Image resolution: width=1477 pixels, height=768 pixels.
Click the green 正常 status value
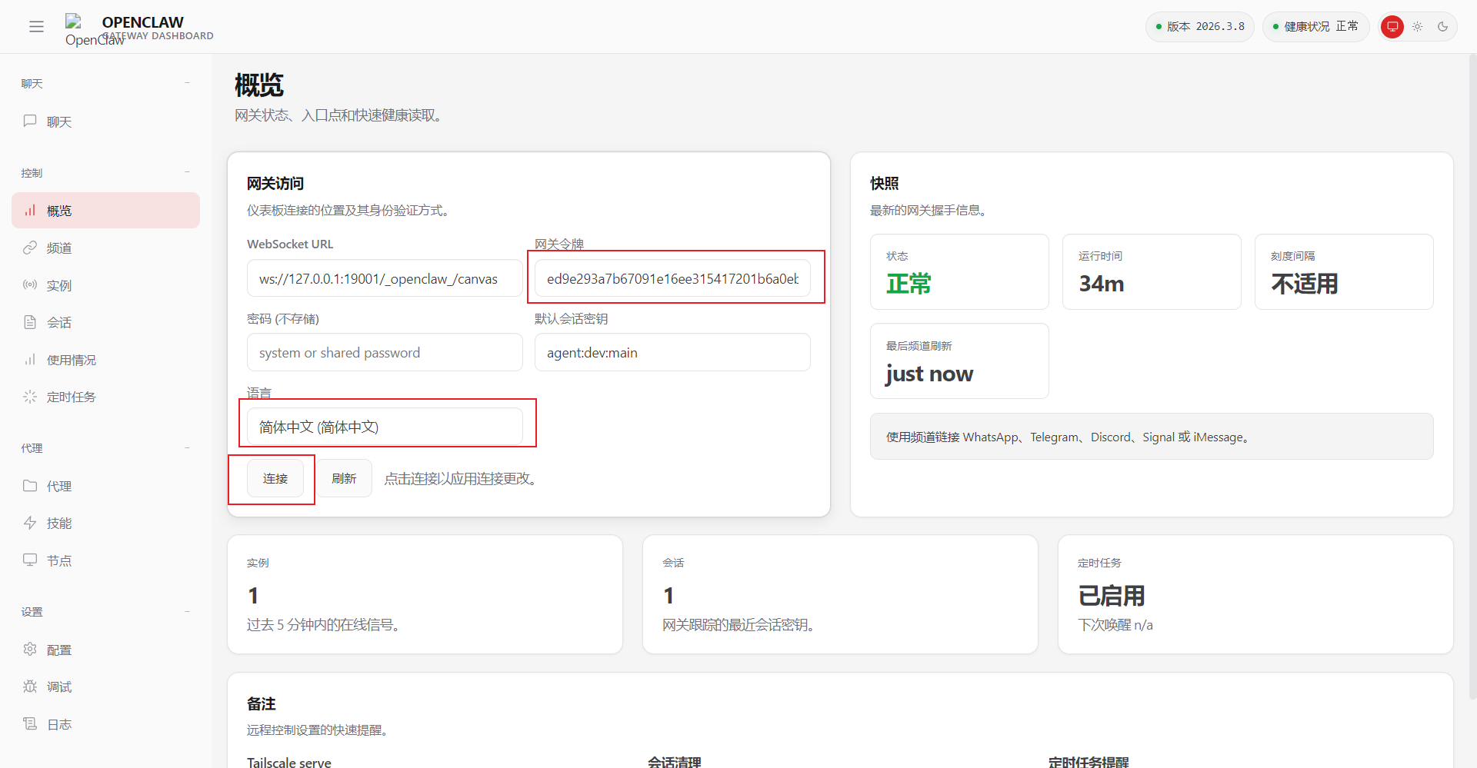click(x=909, y=284)
